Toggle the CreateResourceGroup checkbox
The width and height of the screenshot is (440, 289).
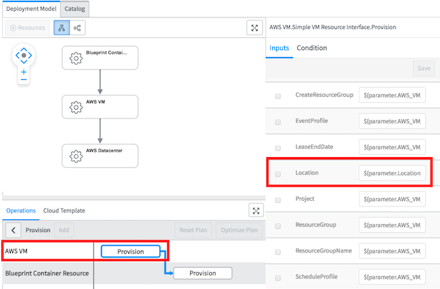point(278,96)
